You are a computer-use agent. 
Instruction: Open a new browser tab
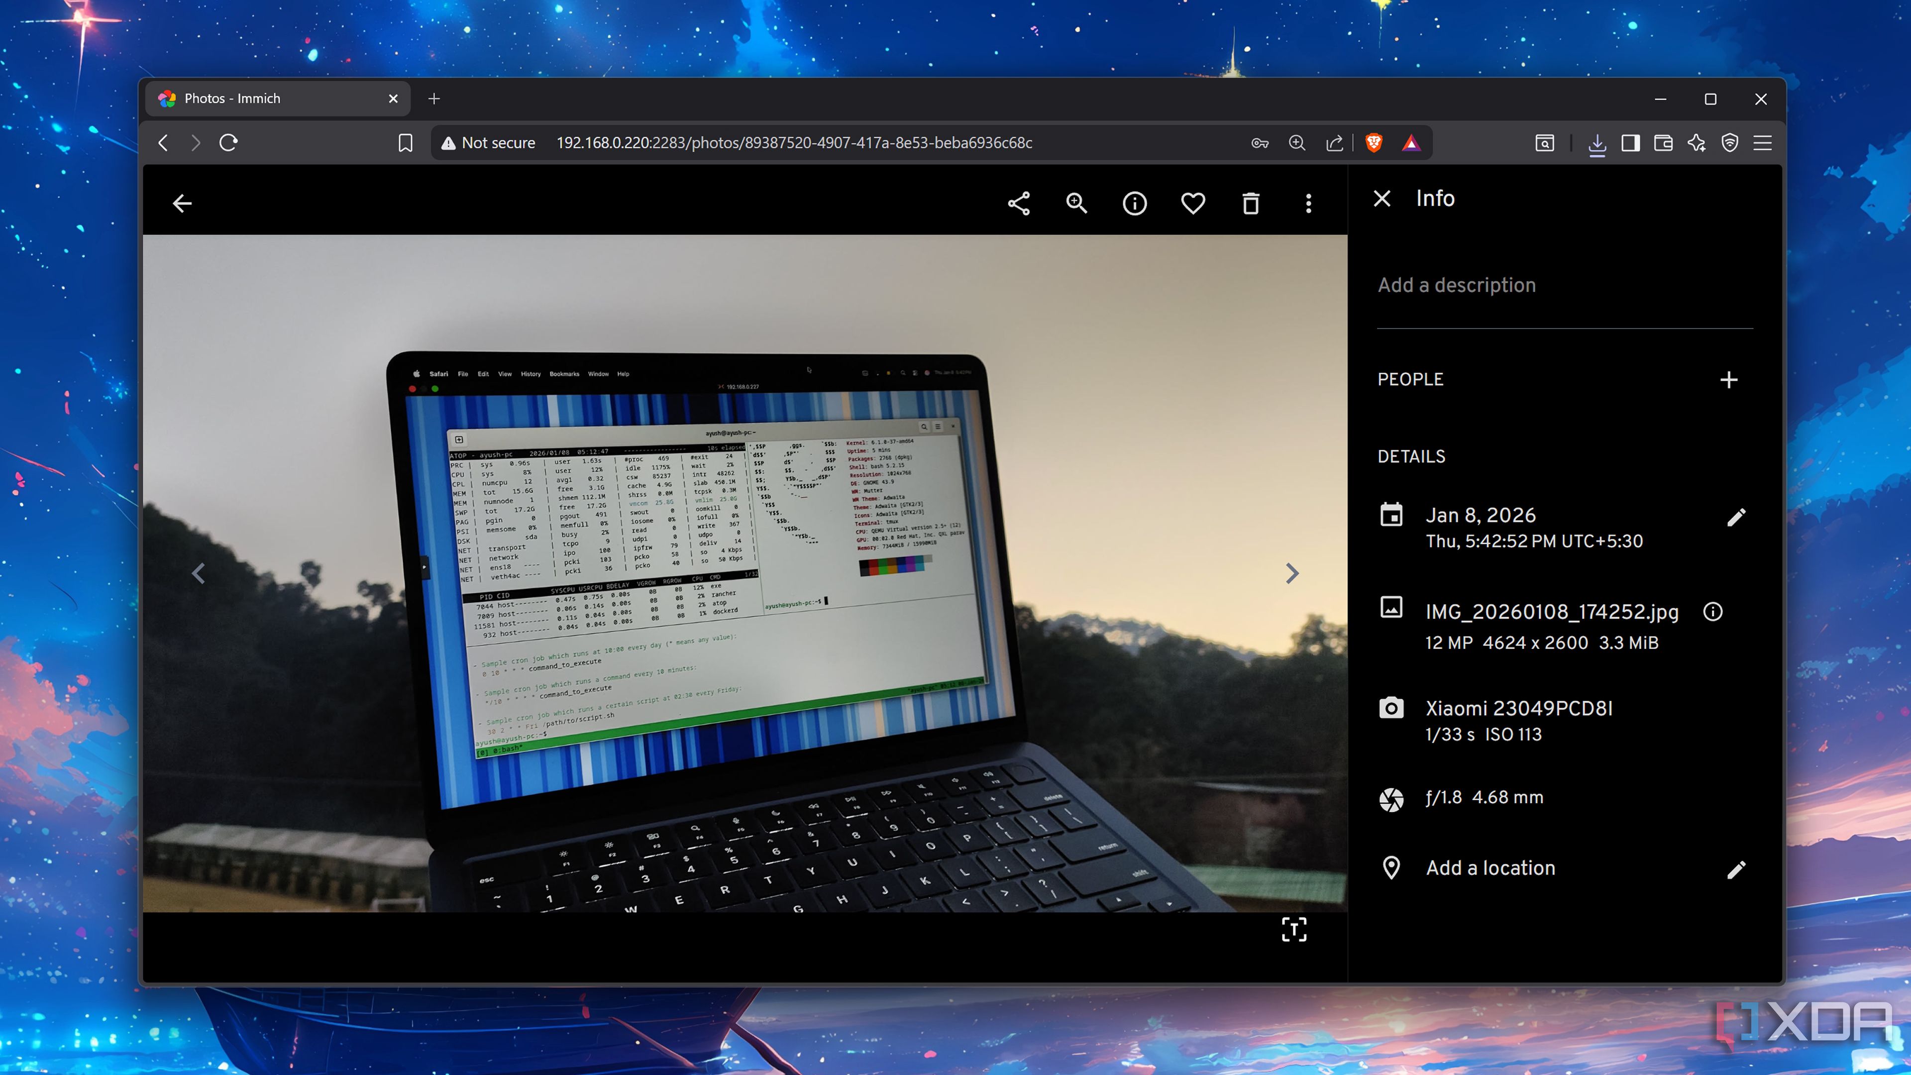434,99
